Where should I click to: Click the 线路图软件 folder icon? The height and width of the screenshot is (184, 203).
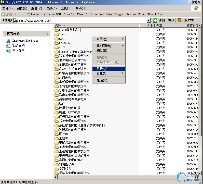pos(57,164)
